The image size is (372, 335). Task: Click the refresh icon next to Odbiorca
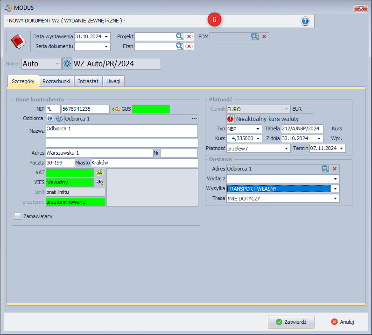point(59,119)
